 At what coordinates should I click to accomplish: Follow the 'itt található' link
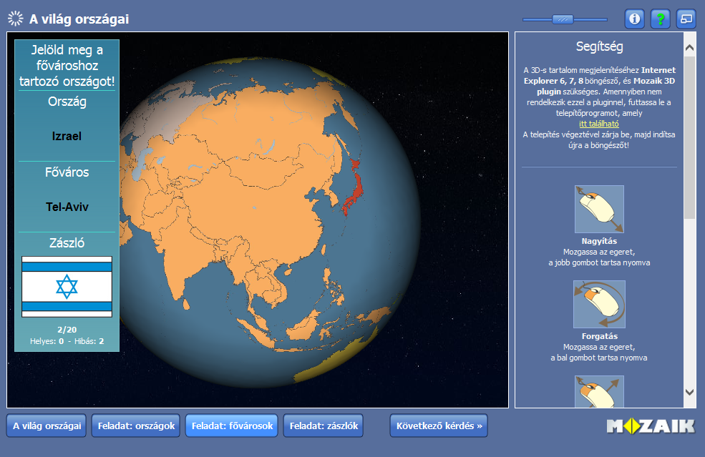coord(599,124)
